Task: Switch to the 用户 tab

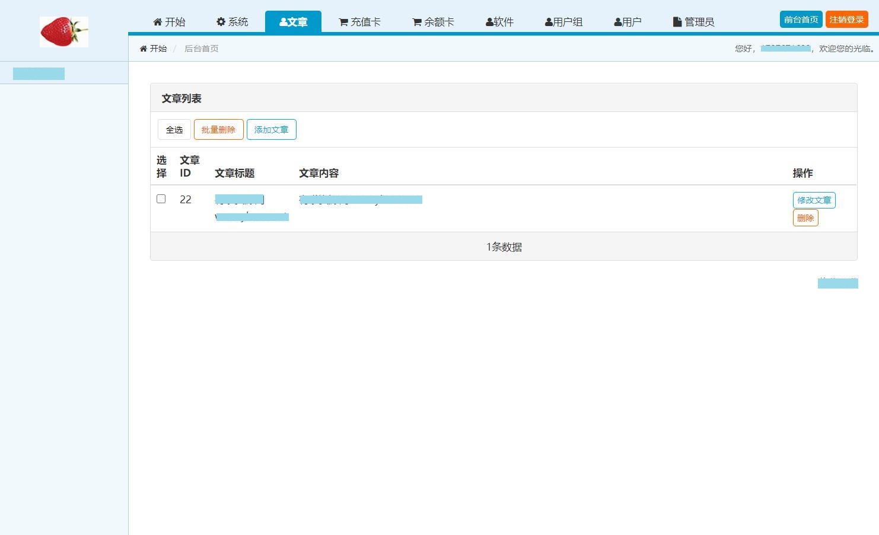Action: (628, 22)
